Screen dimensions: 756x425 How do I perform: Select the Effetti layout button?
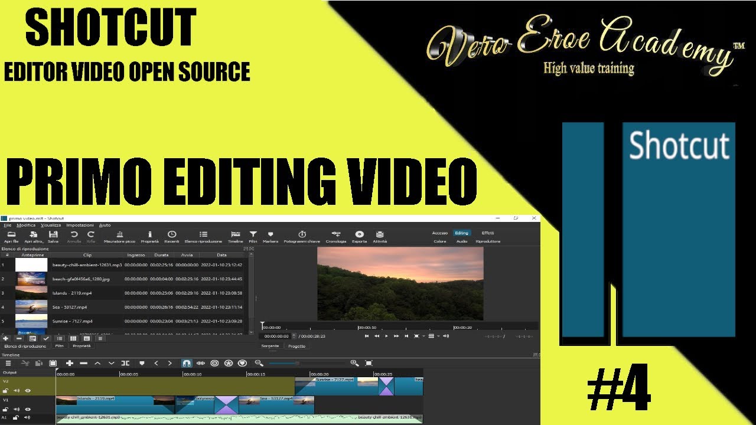tap(487, 233)
